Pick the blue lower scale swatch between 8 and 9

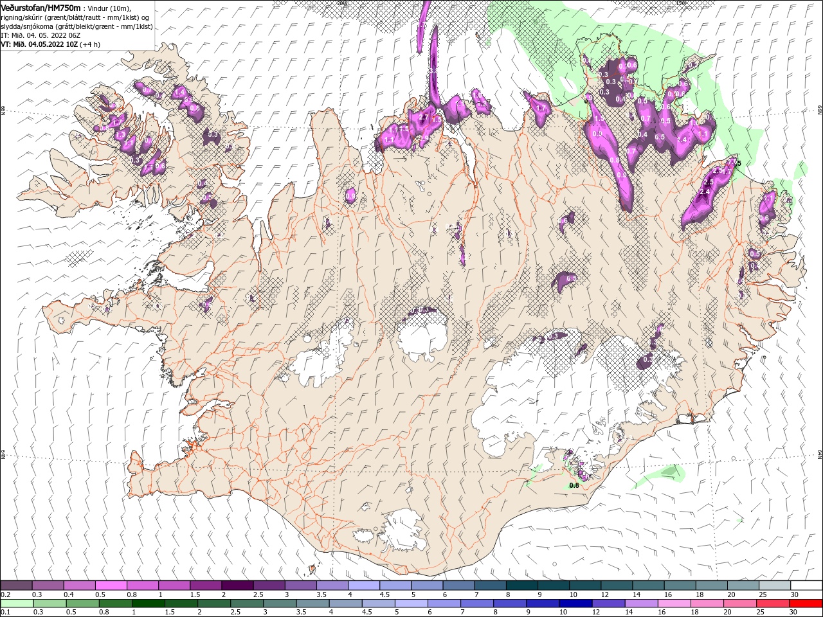pos(509,604)
